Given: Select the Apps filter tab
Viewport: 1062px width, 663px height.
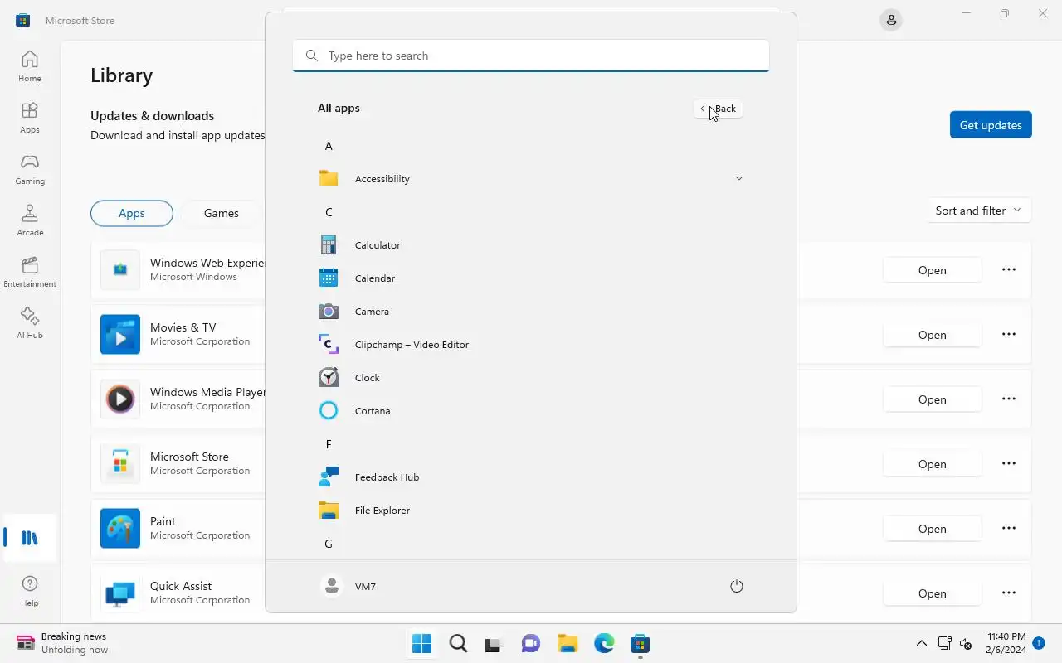Looking at the screenshot, I should 132,213.
